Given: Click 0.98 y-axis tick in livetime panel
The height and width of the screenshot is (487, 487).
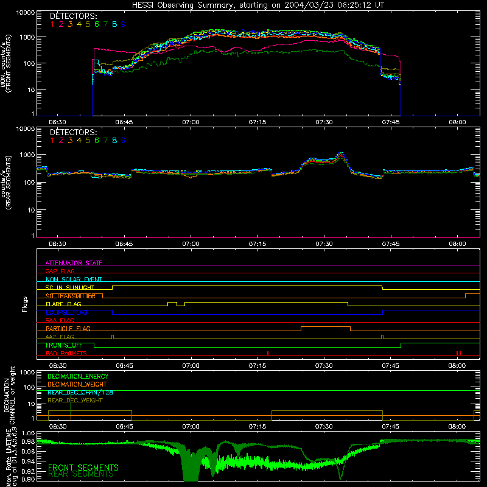Looking at the screenshot, I should pos(29,442).
